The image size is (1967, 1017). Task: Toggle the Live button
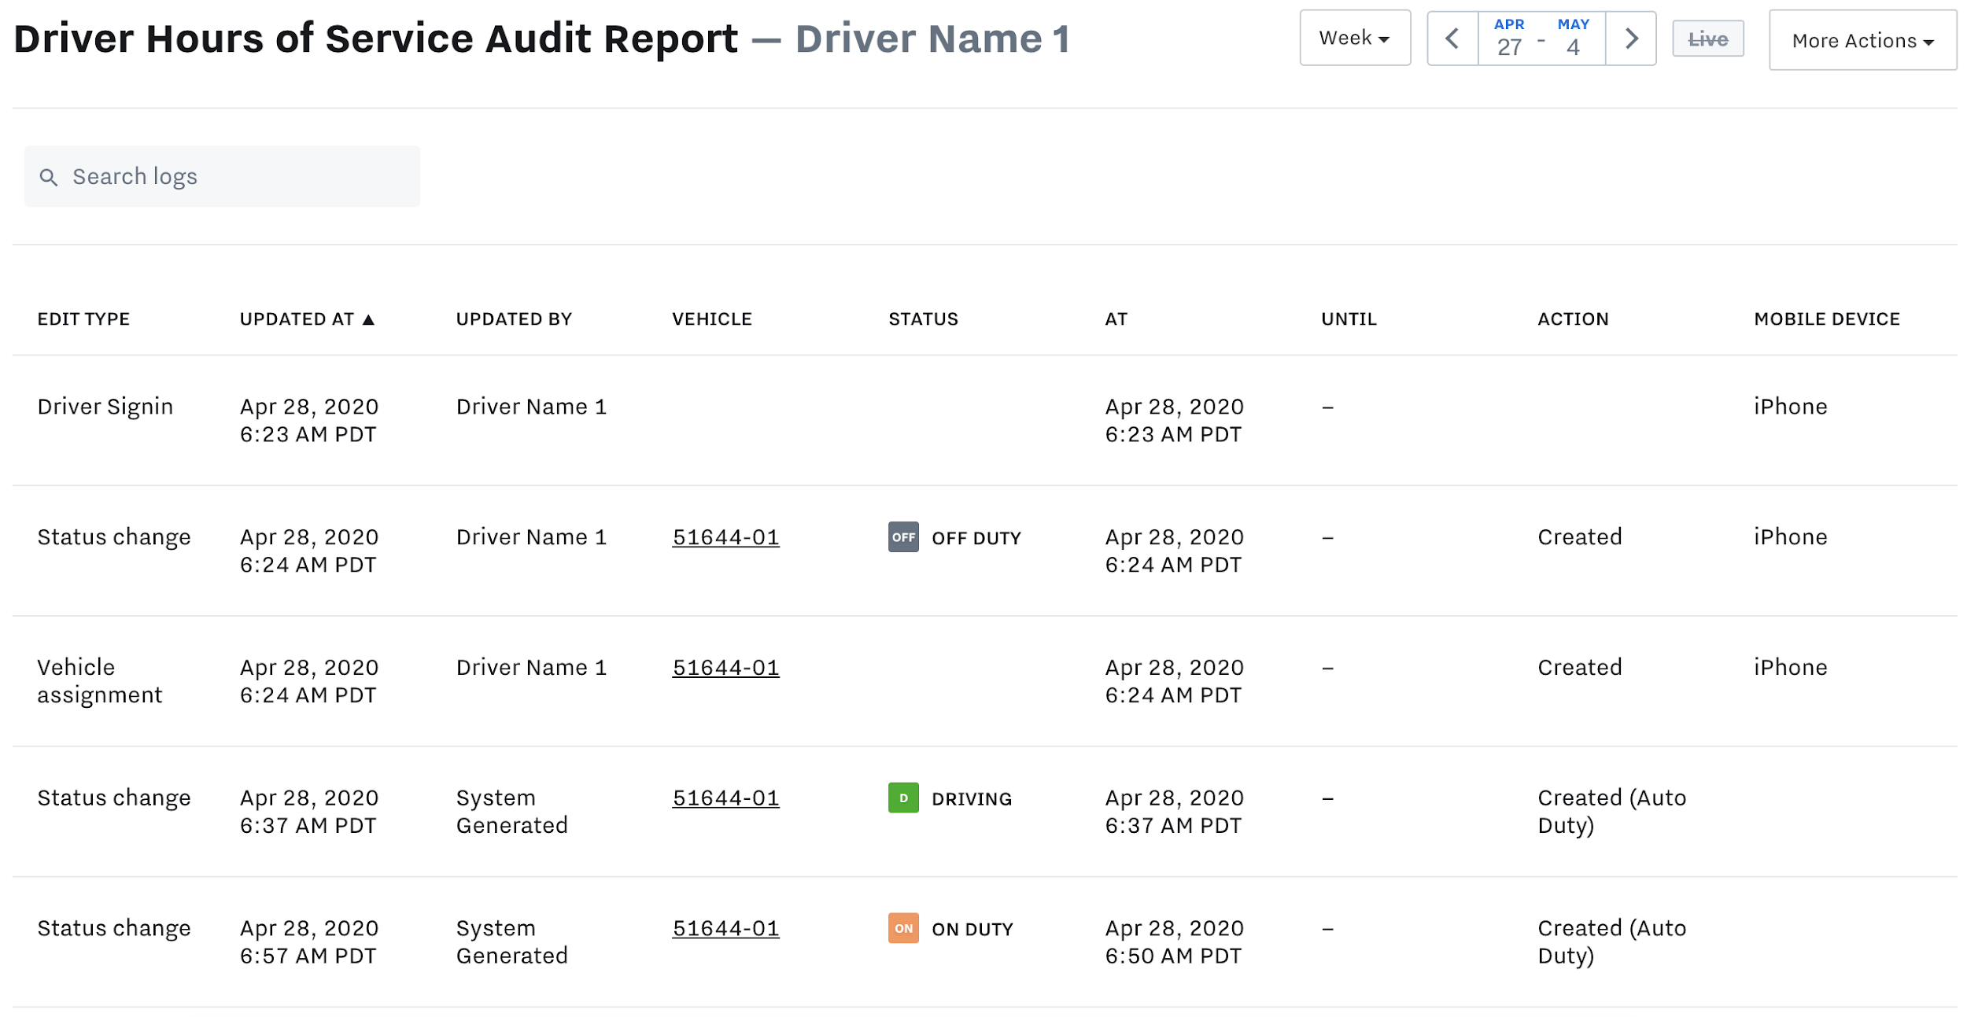1707,39
